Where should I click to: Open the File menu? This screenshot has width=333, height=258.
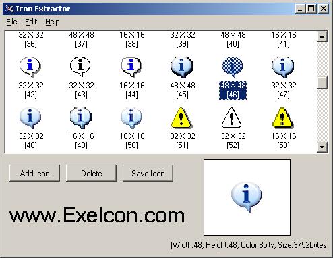(x=11, y=22)
